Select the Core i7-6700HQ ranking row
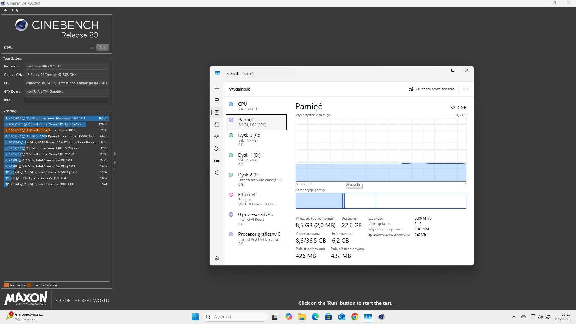 (56, 166)
